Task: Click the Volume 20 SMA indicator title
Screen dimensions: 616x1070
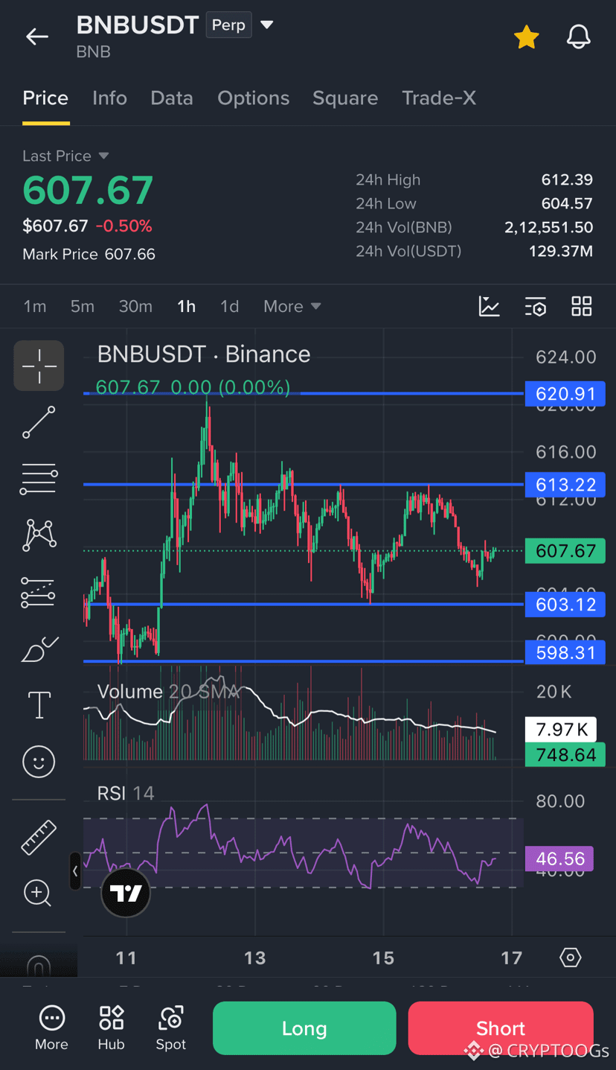Action: 169,692
